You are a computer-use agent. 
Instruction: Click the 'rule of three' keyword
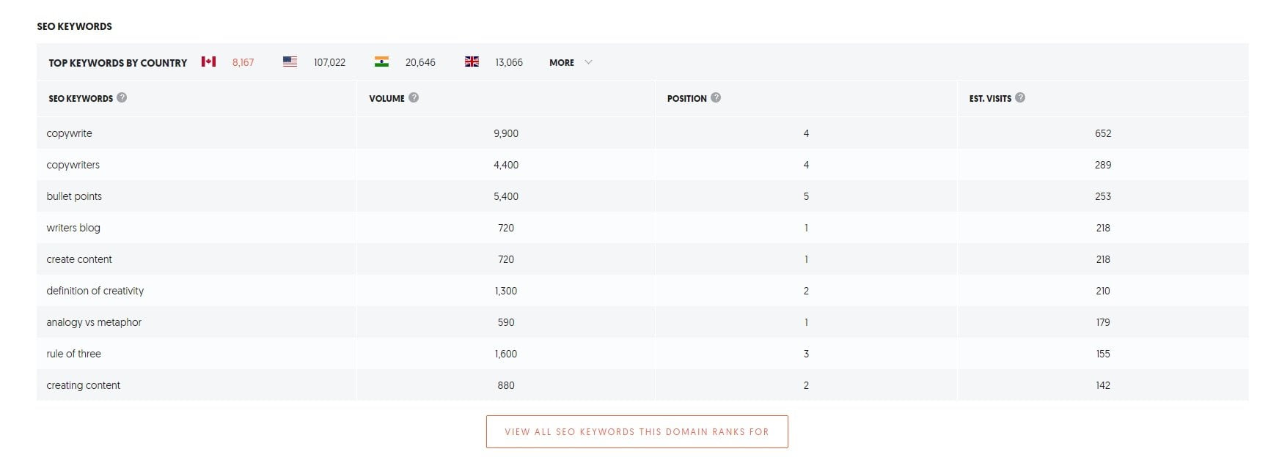tap(73, 354)
